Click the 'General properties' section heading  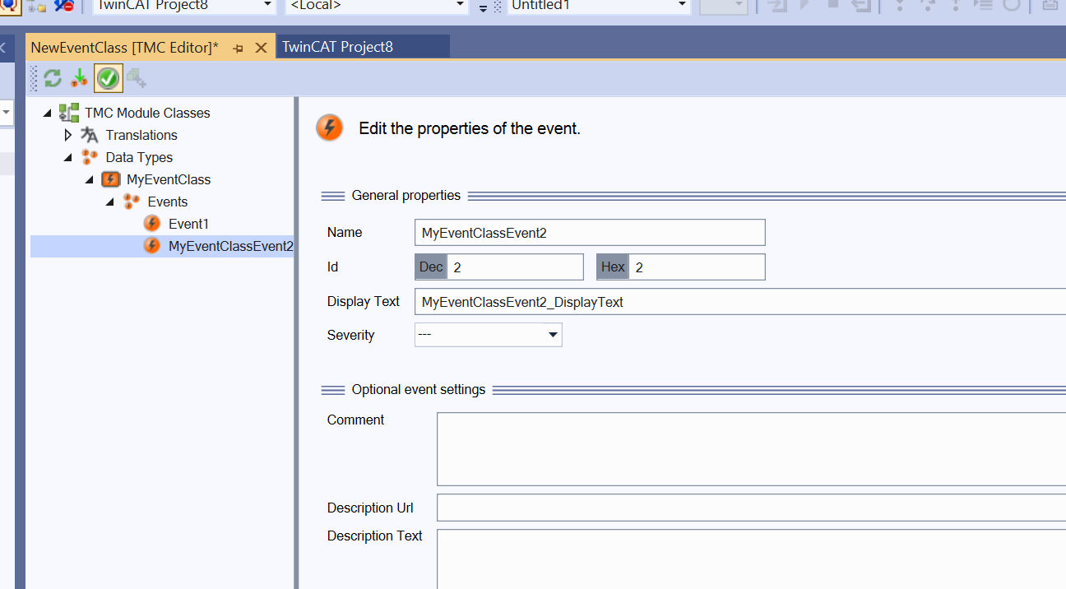coord(406,196)
